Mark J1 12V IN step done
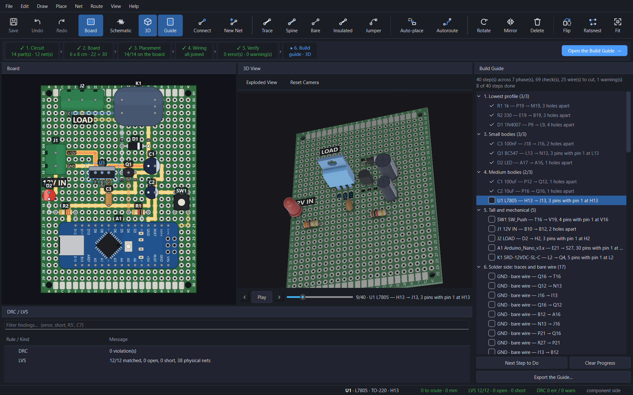This screenshot has width=633, height=395. pyautogui.click(x=492, y=229)
